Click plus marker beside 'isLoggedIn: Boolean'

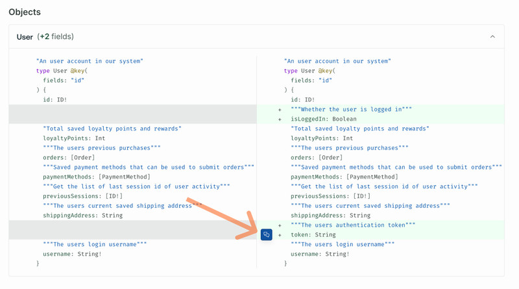[280, 119]
